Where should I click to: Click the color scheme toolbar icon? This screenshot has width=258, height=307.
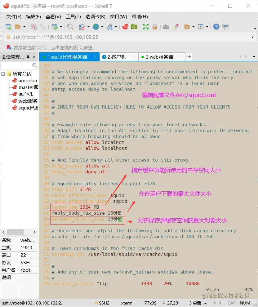(x=82, y=27)
